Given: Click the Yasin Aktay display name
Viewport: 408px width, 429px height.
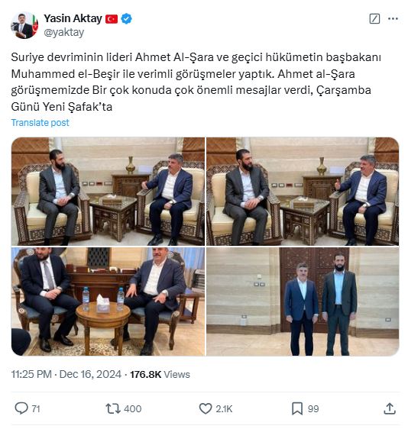Looking at the screenshot, I should click(73, 18).
